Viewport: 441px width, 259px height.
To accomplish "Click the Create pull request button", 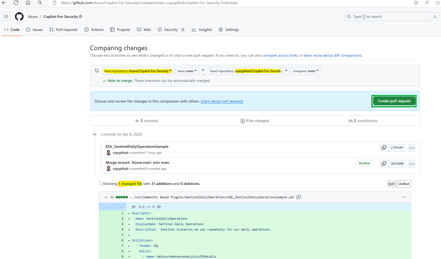I will click(394, 101).
